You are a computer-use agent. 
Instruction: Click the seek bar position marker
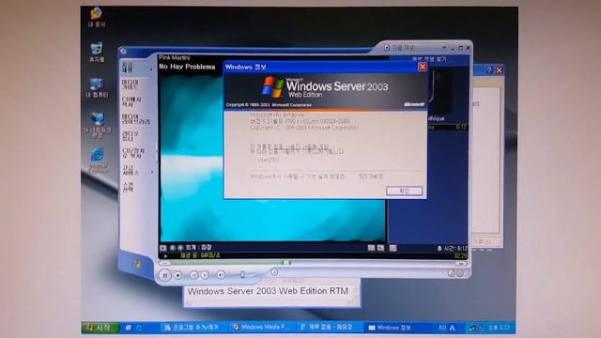(x=286, y=263)
